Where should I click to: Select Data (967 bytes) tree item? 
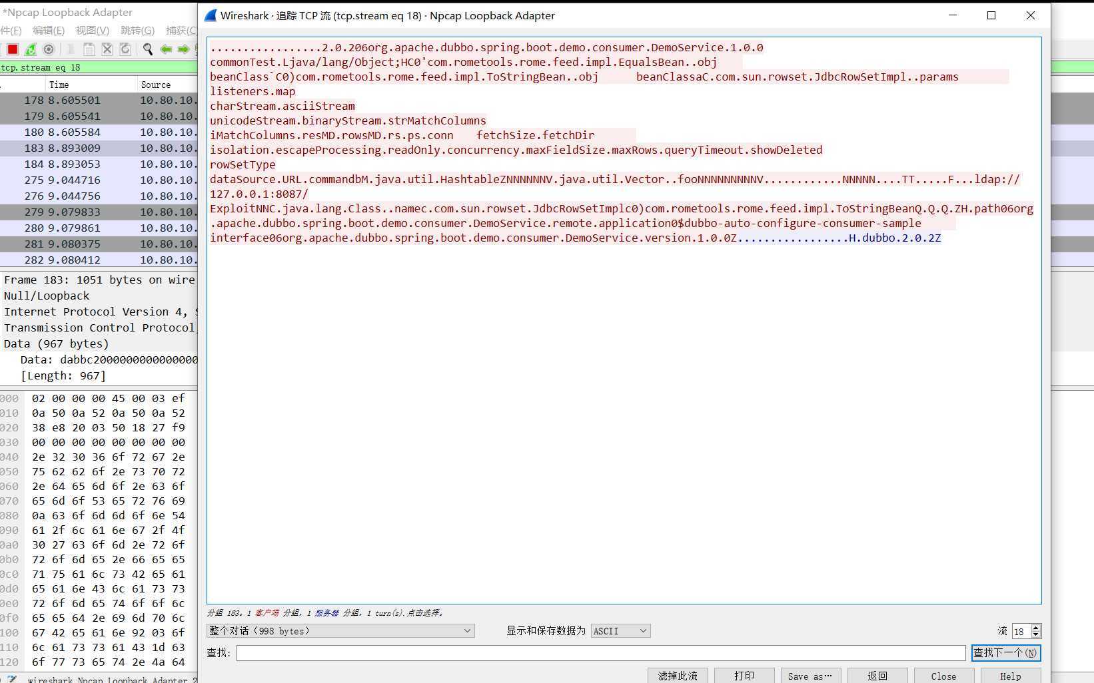coord(99,343)
